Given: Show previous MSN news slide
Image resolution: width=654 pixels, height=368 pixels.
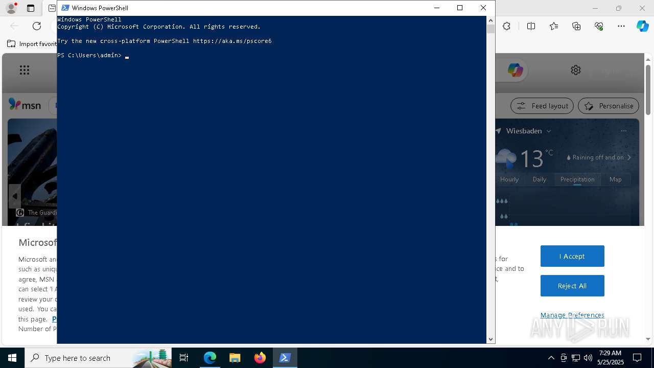Looking at the screenshot, I should click(14, 196).
